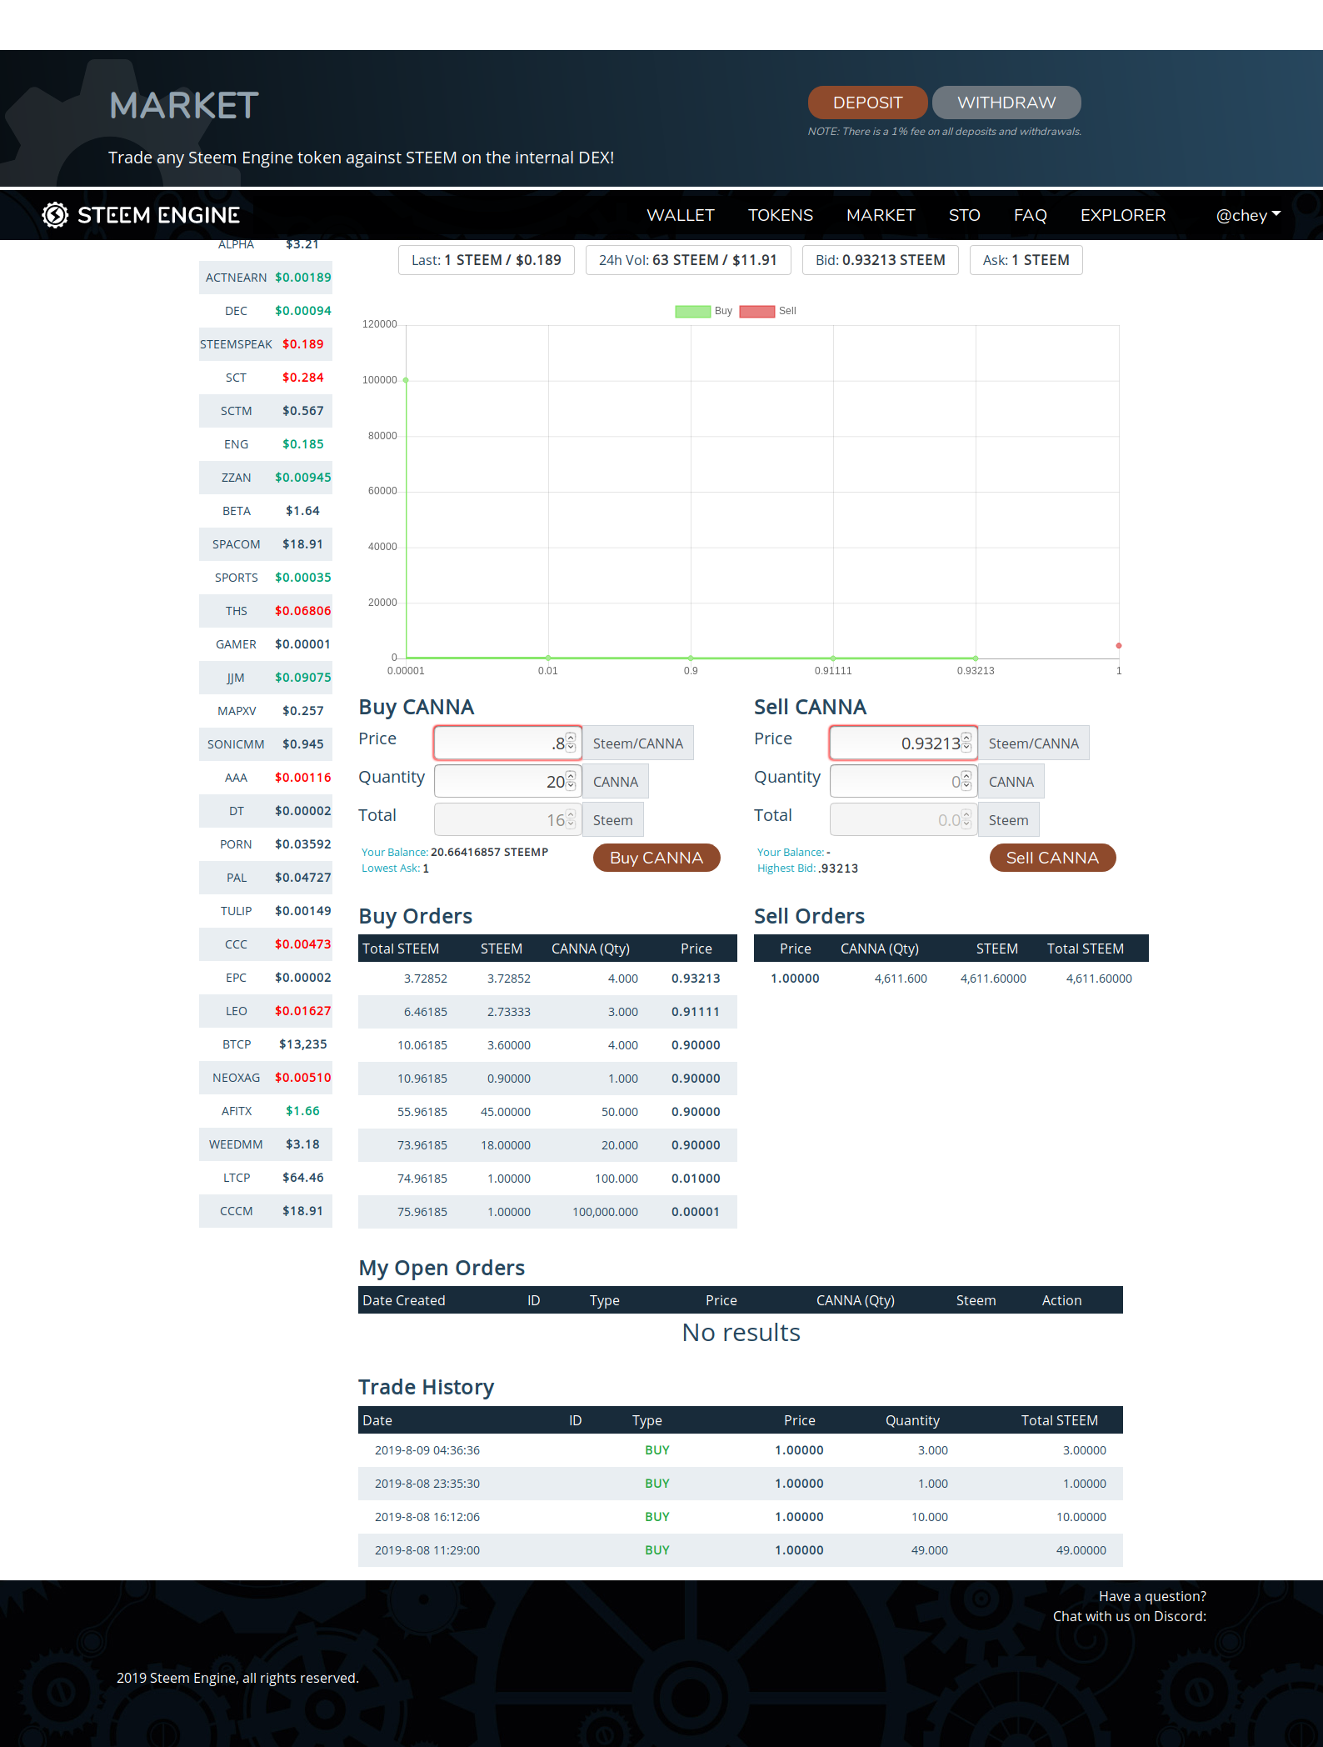Choose the STEEMSPEAK token
This screenshot has height=1747, width=1323.
(x=266, y=344)
